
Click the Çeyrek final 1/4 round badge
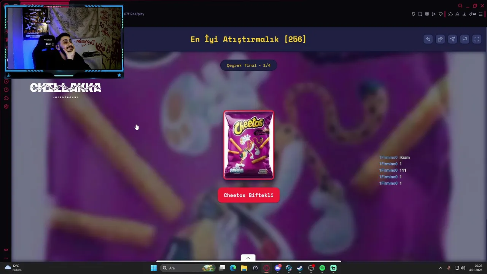click(248, 65)
